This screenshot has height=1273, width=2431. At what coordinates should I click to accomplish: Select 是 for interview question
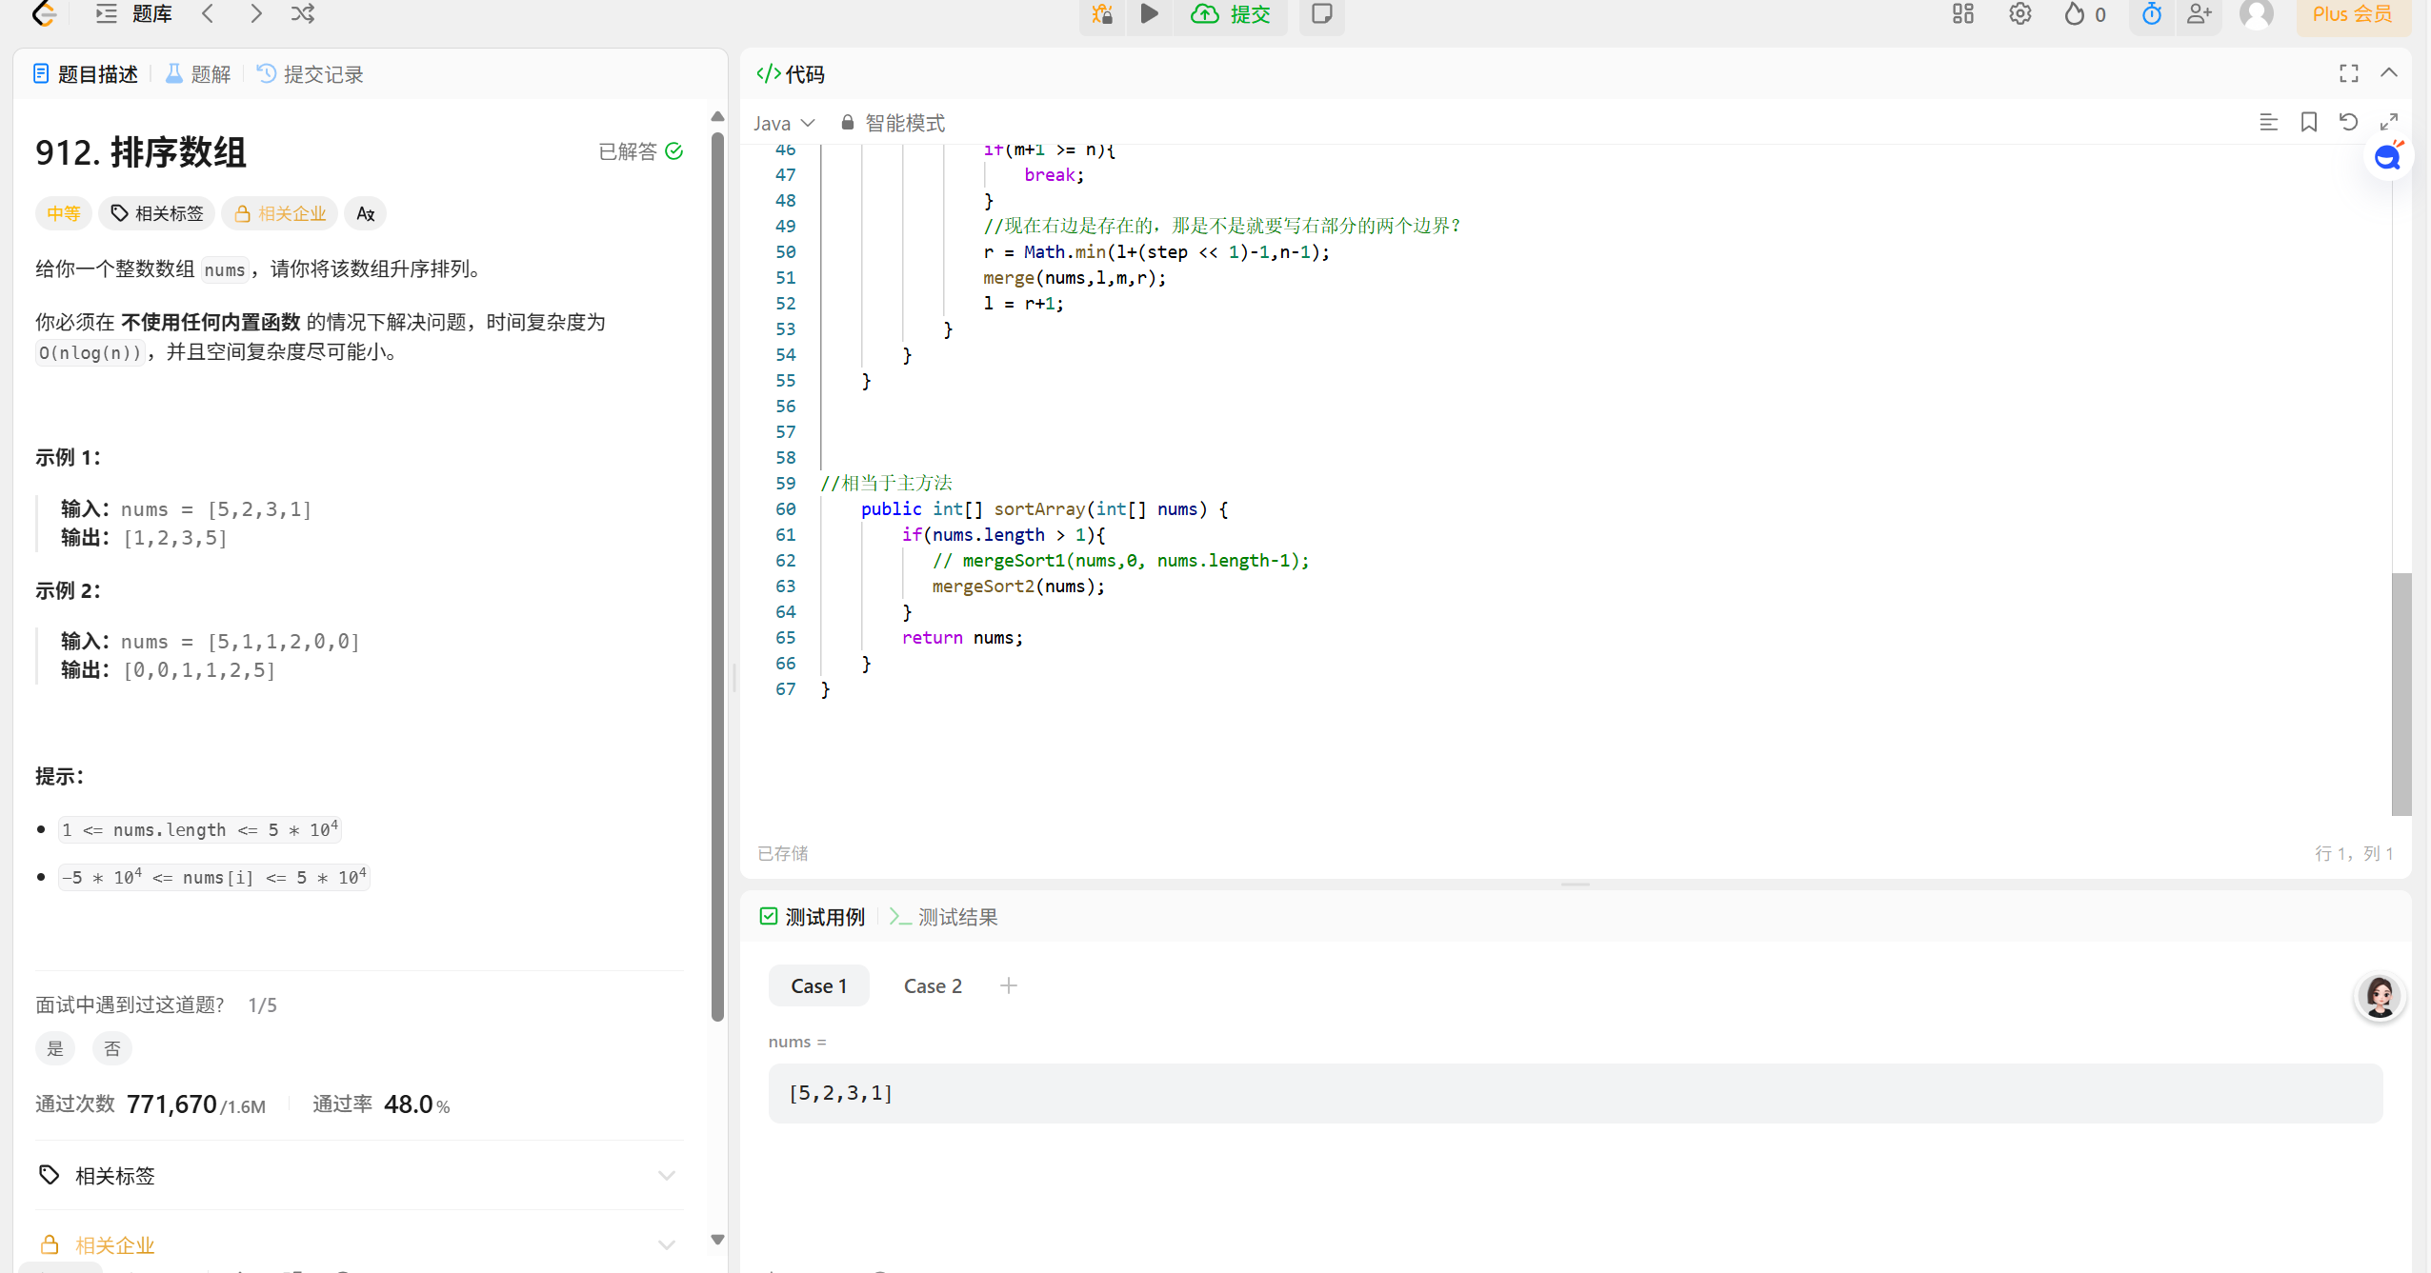(55, 1048)
